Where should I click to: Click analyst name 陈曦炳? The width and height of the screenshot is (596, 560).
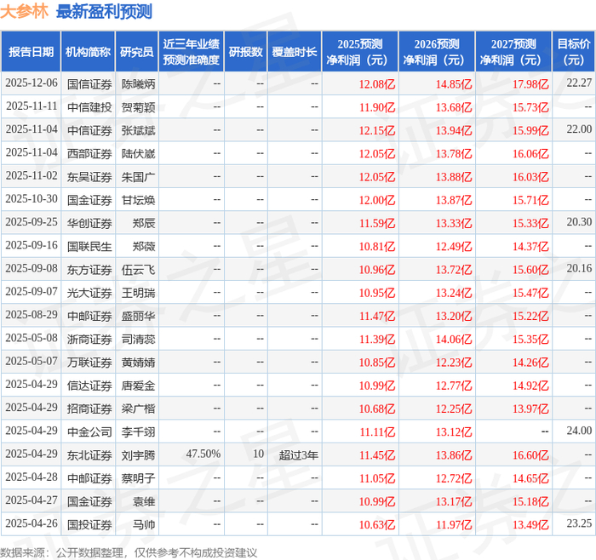(x=138, y=84)
